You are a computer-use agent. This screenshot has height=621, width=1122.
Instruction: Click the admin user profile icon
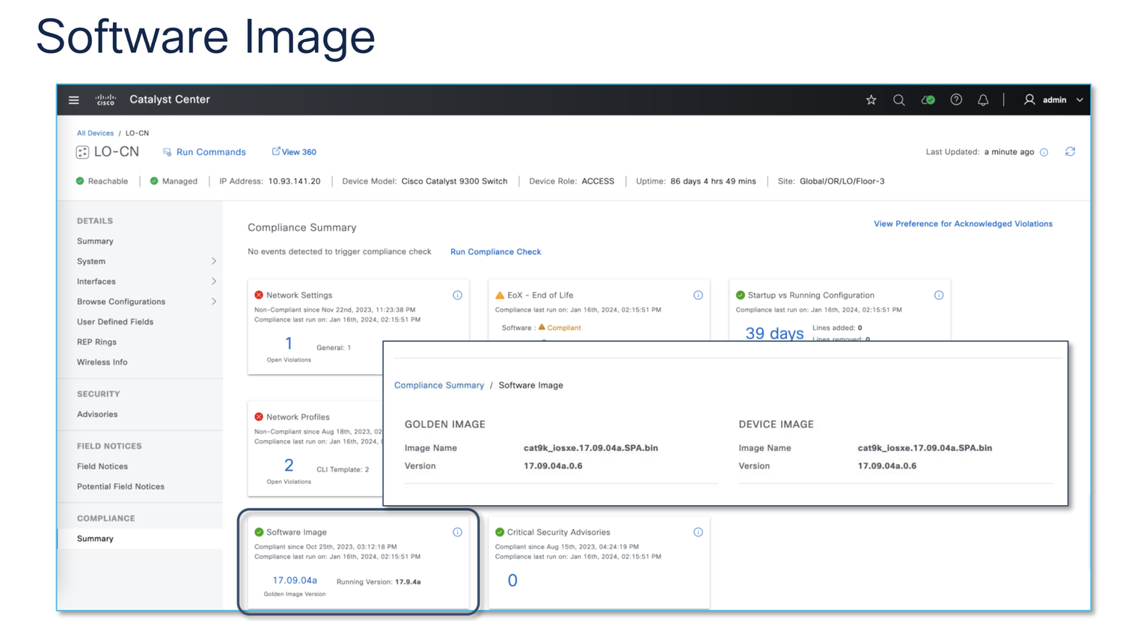1029,100
